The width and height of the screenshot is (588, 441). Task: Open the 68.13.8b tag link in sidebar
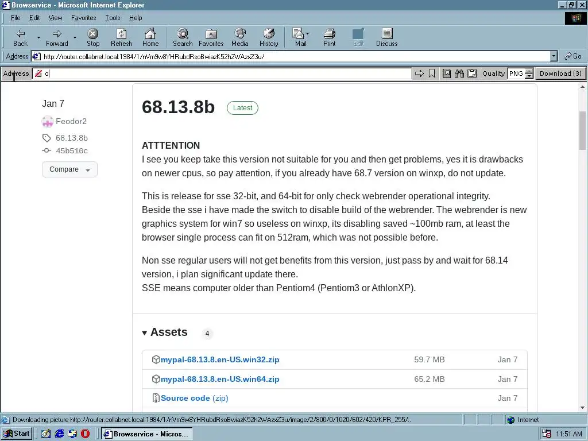72,138
